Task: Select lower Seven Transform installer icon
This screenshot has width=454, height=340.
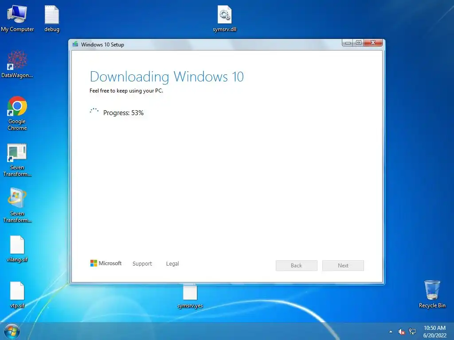Action: [17, 205]
